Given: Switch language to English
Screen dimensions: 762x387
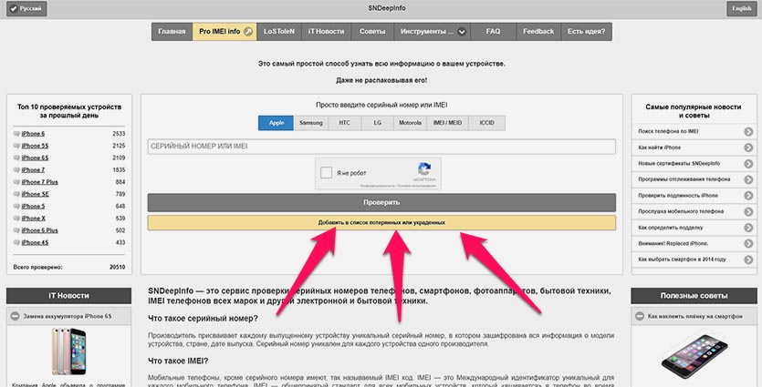Looking at the screenshot, I should pyautogui.click(x=742, y=9).
